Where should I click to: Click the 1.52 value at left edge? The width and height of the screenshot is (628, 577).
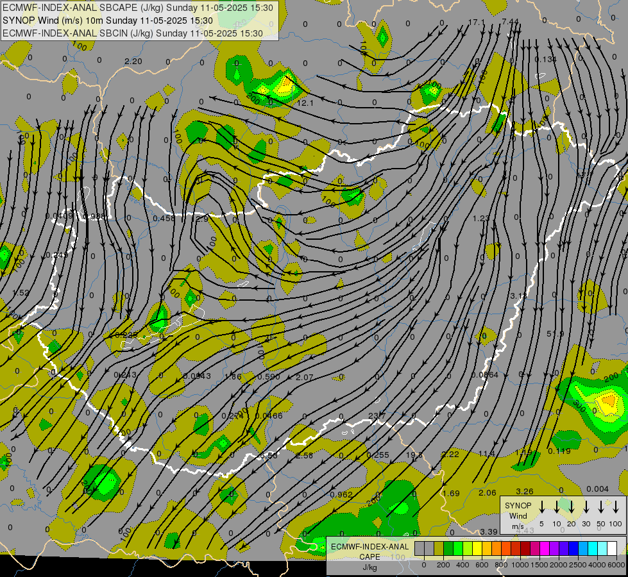click(21, 293)
